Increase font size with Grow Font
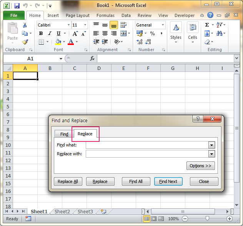 tap(75, 33)
